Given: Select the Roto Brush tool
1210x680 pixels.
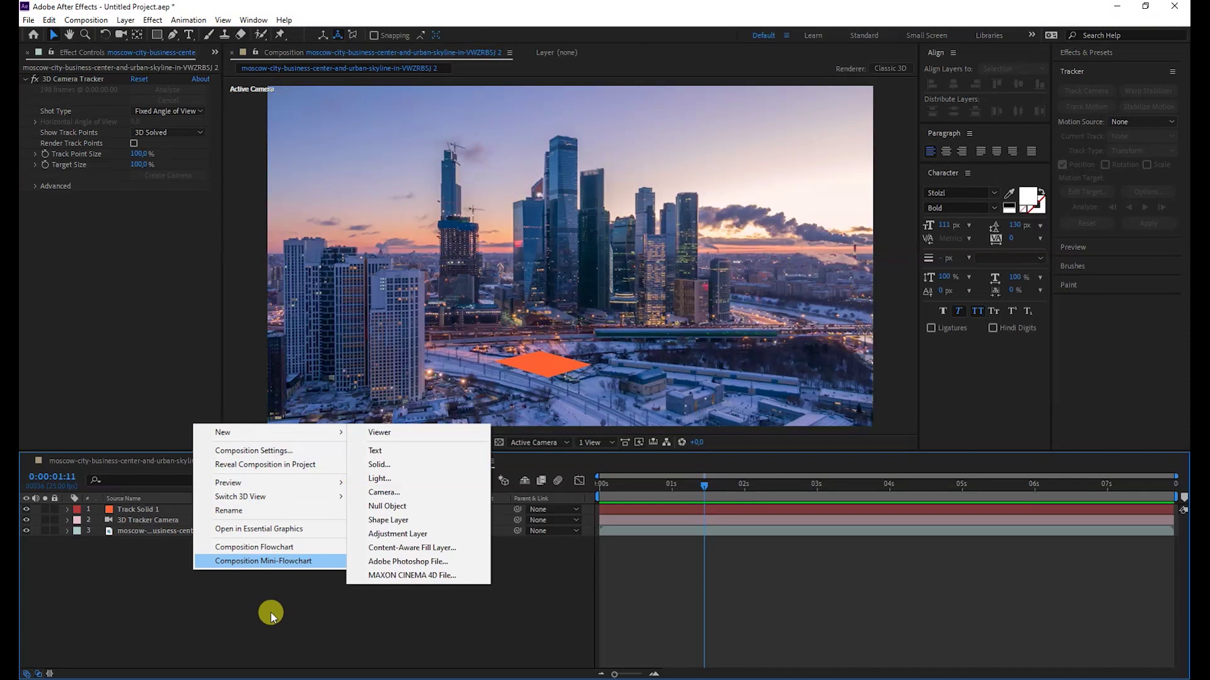Looking at the screenshot, I should click(261, 35).
